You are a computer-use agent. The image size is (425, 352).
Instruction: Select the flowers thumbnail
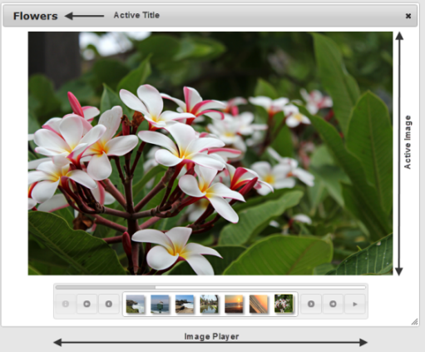click(x=284, y=304)
